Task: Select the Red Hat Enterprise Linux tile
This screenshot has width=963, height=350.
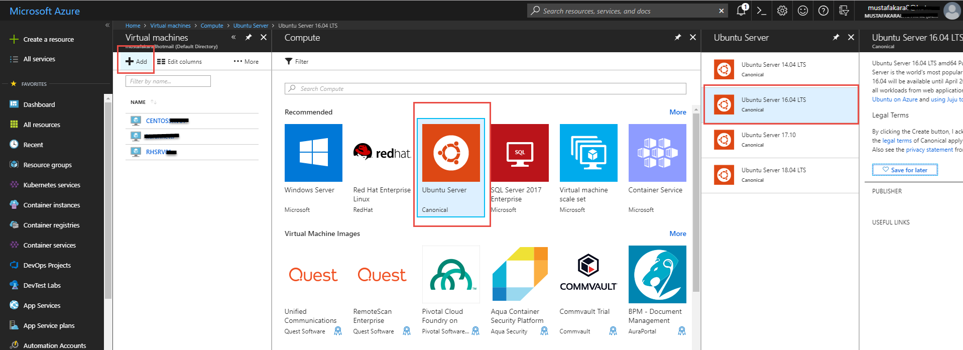Action: 382,169
